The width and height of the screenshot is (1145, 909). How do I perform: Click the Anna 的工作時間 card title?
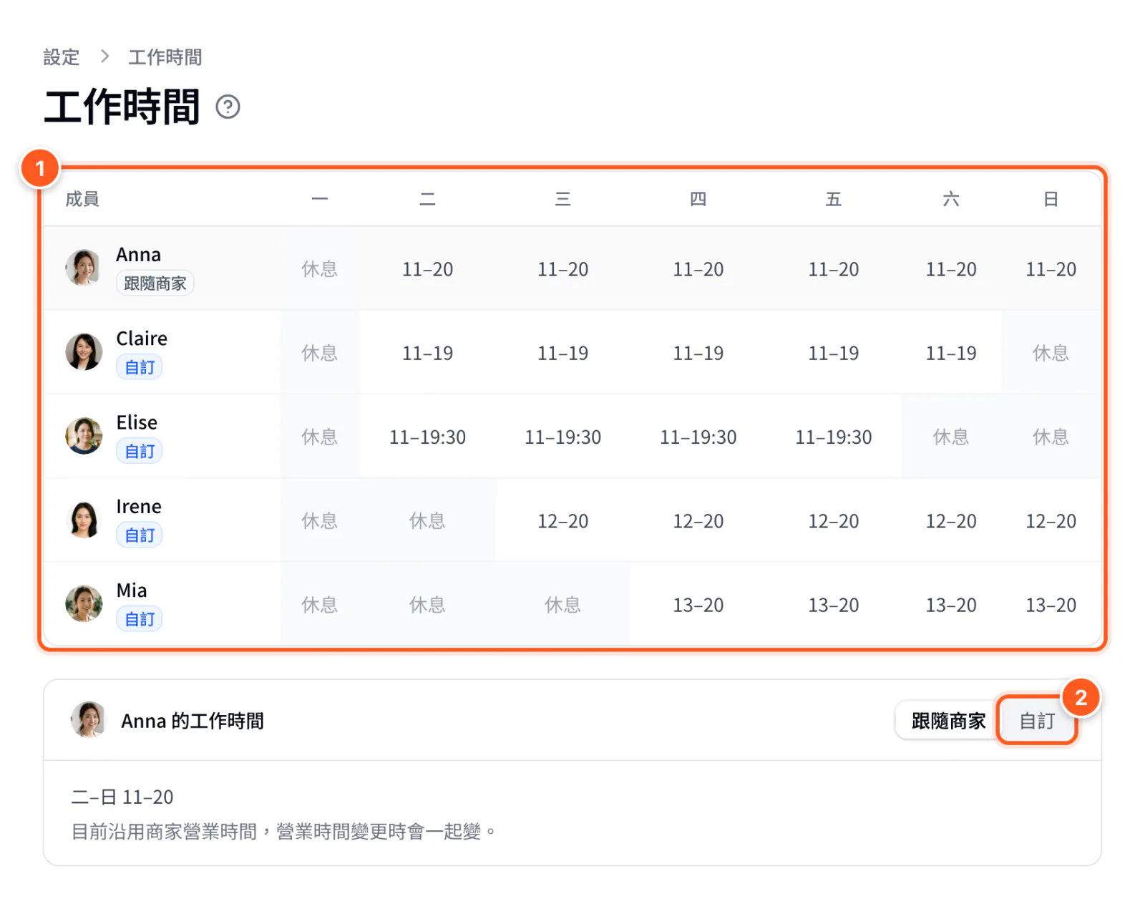(x=192, y=721)
